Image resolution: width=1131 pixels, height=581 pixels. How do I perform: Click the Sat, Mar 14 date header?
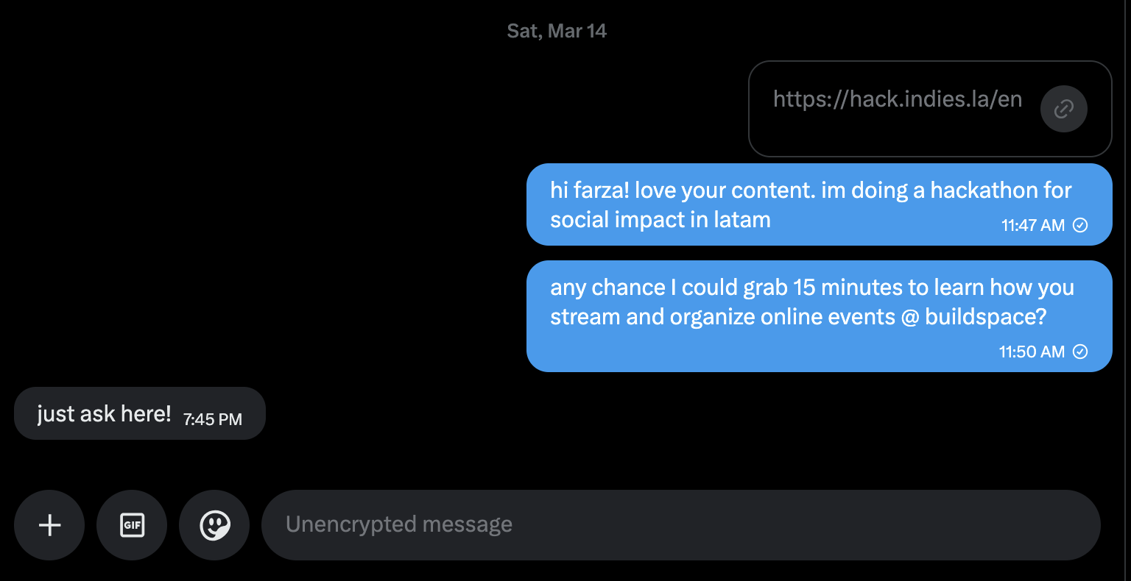click(x=557, y=31)
